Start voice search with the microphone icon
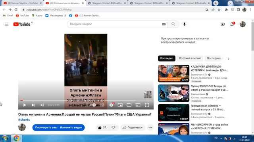 [184, 24]
